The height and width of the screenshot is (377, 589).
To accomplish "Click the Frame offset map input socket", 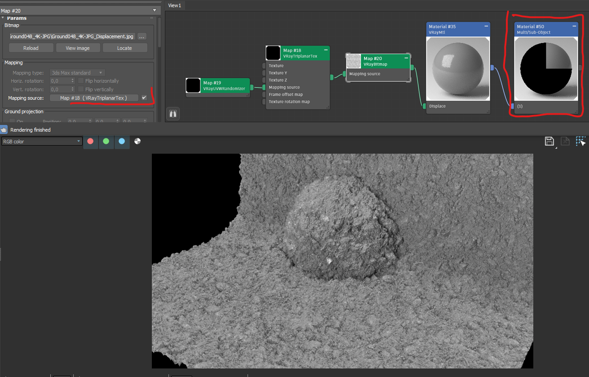I will click(x=265, y=94).
